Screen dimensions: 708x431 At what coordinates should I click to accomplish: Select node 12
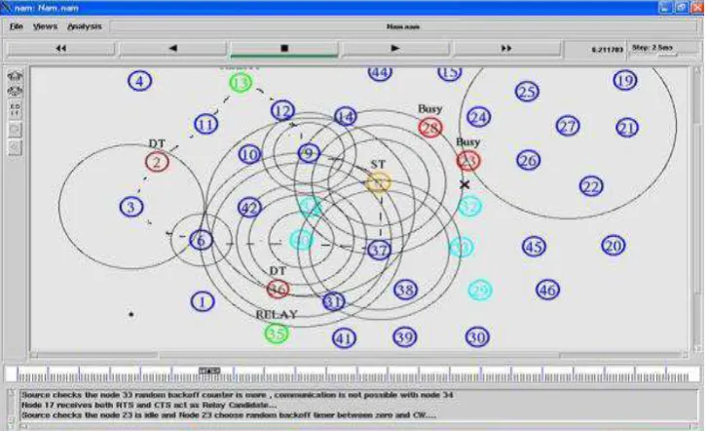[282, 110]
